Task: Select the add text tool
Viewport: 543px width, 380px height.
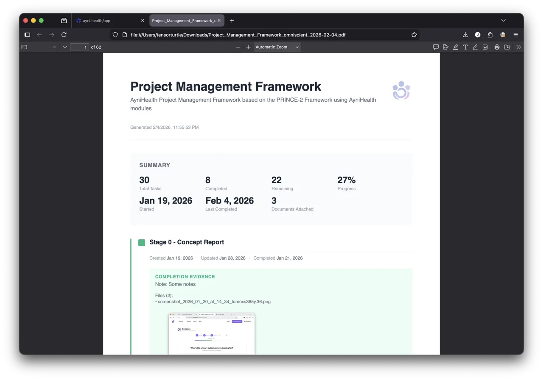Action: click(465, 47)
